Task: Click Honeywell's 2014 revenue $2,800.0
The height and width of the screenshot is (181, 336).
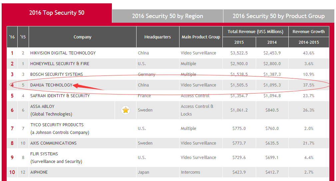Action: (272, 64)
